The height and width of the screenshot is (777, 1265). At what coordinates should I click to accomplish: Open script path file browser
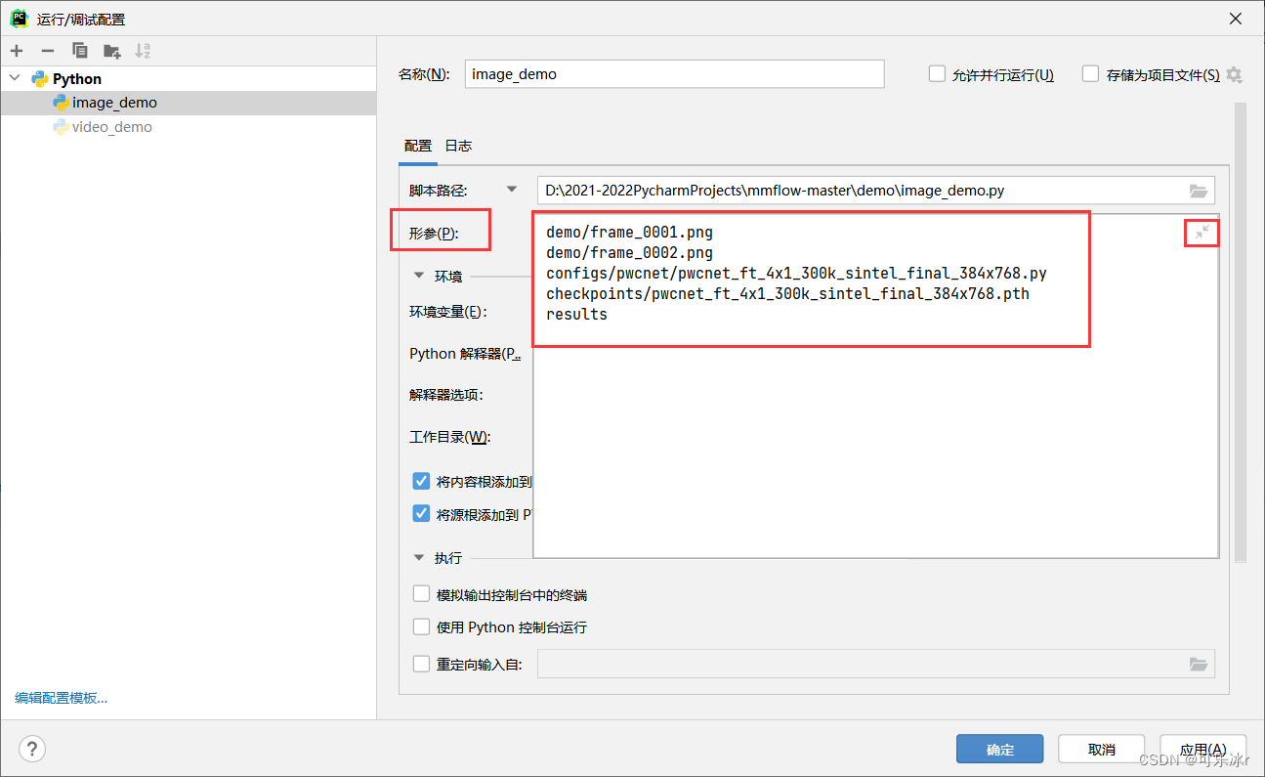tap(1199, 190)
